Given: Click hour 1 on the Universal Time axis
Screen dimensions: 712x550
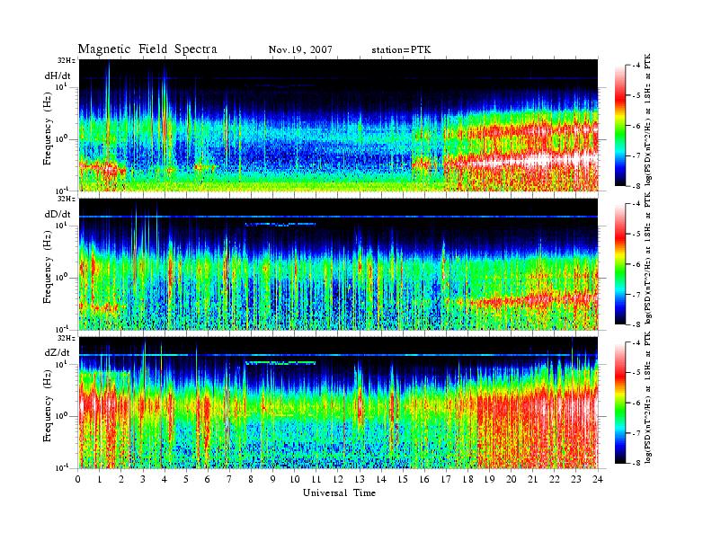Looking at the screenshot, I should click(x=100, y=480).
